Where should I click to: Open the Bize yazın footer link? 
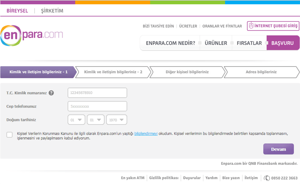coord(231,178)
